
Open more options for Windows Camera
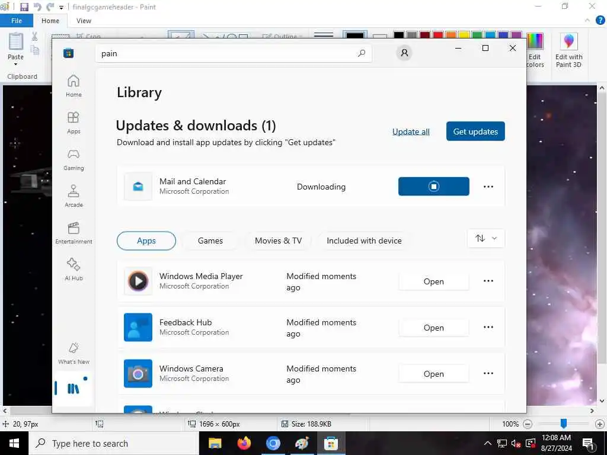click(488, 373)
